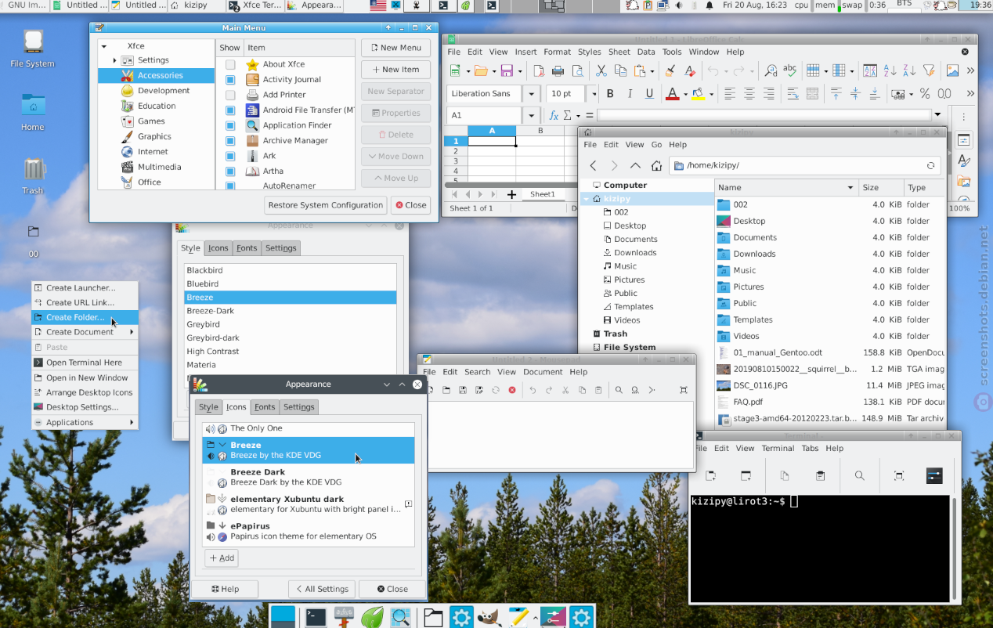Click the file manager Home icon
The height and width of the screenshot is (628, 993).
(656, 165)
